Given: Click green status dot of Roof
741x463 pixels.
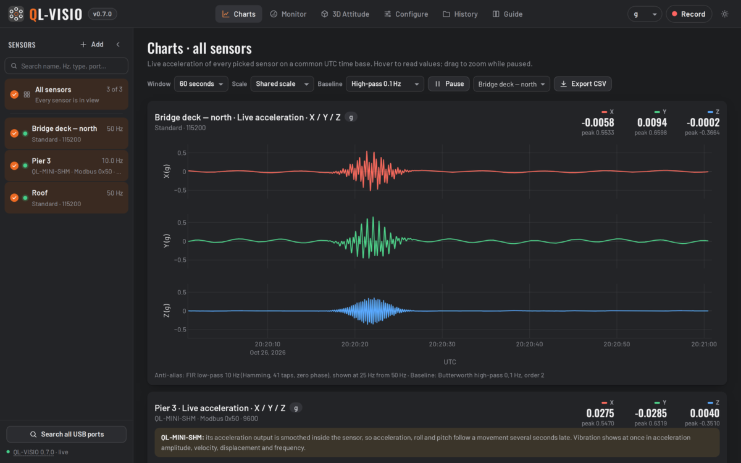Looking at the screenshot, I should (x=25, y=198).
